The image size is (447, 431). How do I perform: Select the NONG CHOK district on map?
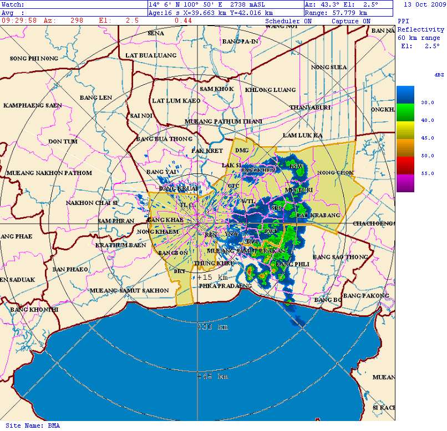pyautogui.click(x=336, y=172)
